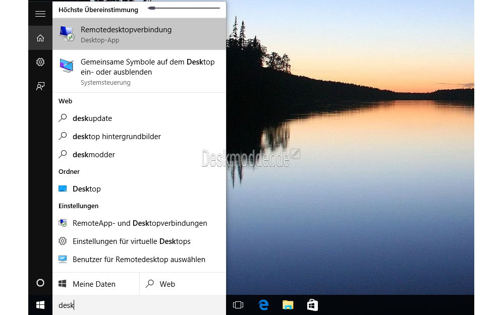Screen dimensions: 501x315
Task: Click the Ordner section heading
Action: [x=69, y=172]
